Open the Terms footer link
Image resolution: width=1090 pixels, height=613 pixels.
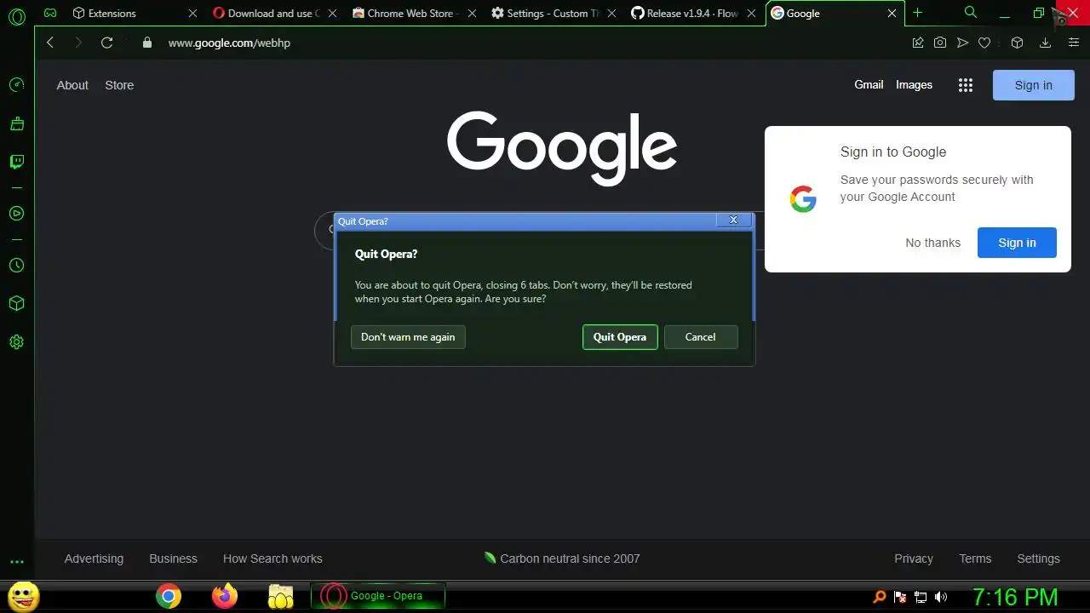point(975,559)
